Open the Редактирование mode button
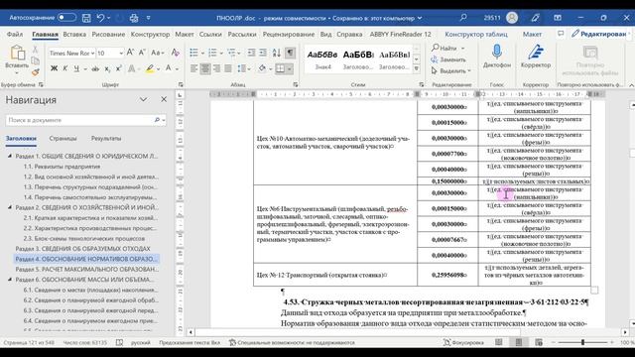 click(599, 34)
